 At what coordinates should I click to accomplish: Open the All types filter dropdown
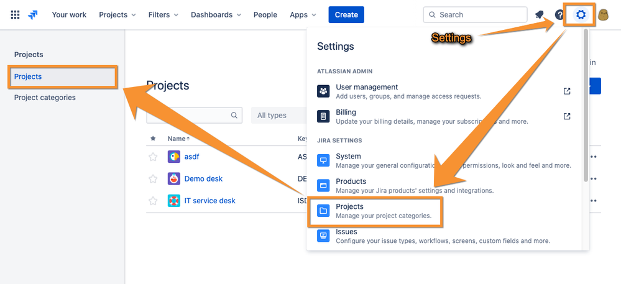click(x=279, y=115)
